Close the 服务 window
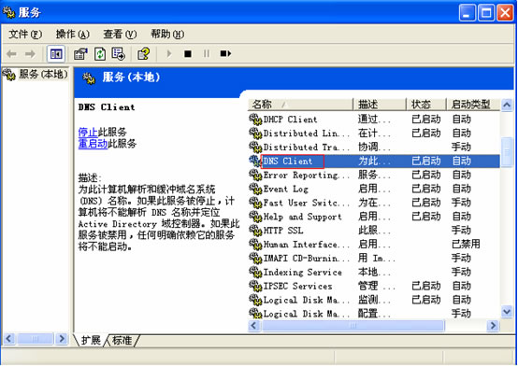Viewport: 518px width, 366px height. (x=505, y=12)
